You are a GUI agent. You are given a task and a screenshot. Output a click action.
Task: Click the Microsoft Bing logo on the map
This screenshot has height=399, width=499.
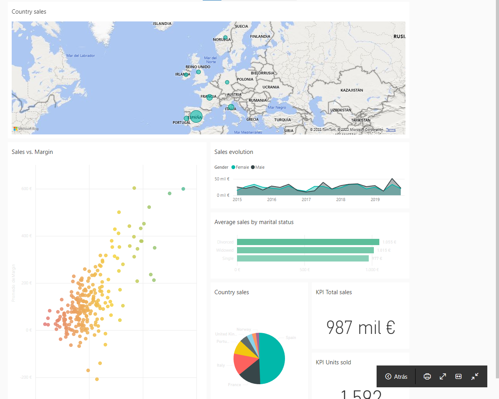click(26, 129)
